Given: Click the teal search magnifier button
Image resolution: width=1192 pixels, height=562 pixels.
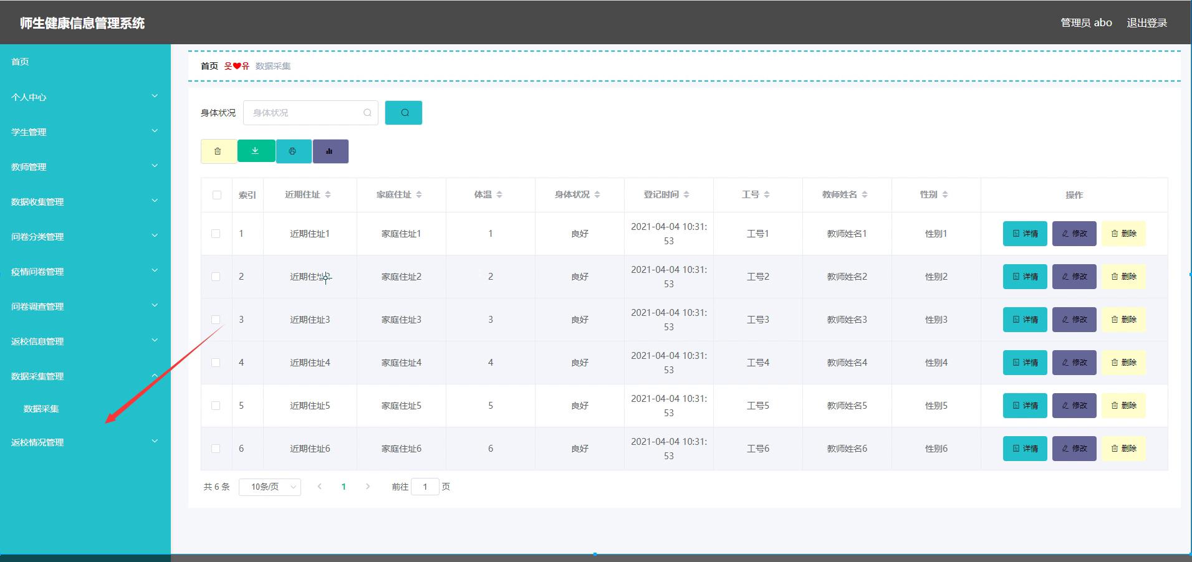Looking at the screenshot, I should [403, 113].
